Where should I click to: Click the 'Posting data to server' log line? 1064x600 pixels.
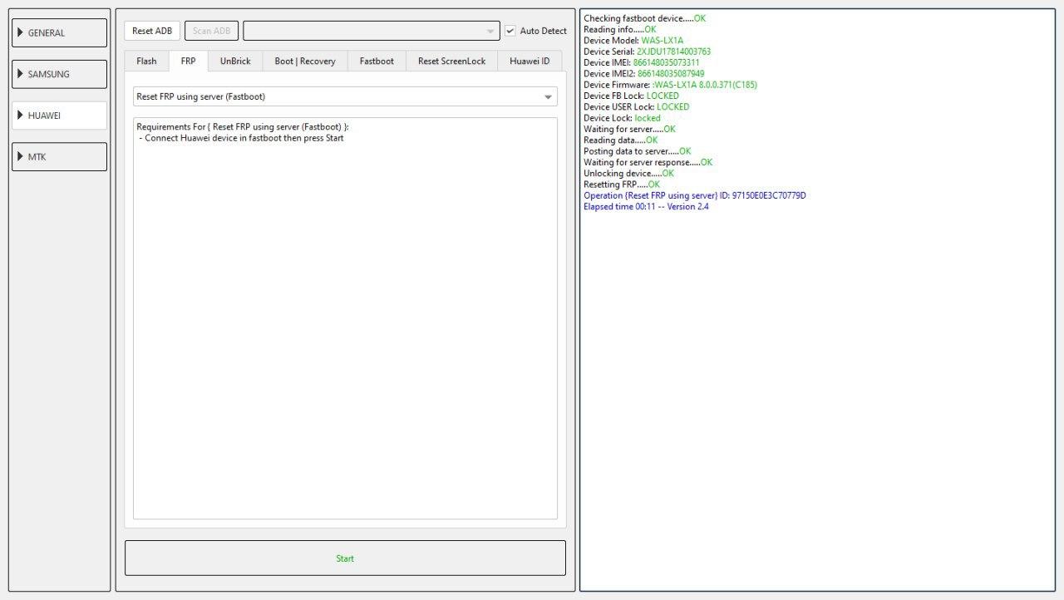(x=638, y=151)
